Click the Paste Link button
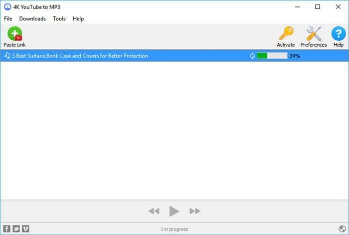Image resolution: width=349 pixels, height=235 pixels. point(14,37)
